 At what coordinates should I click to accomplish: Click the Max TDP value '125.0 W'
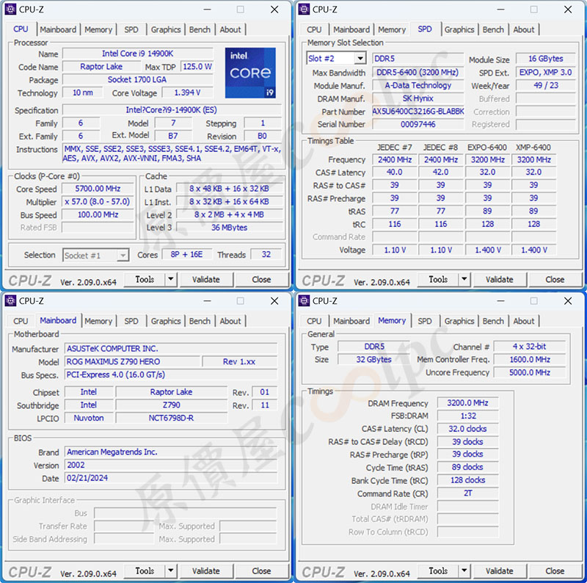[197, 67]
